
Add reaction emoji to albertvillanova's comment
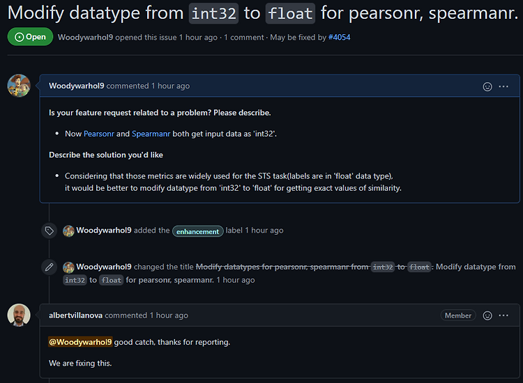[487, 315]
